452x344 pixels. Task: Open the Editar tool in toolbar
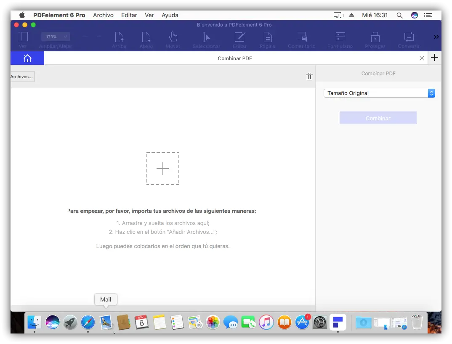point(239,37)
